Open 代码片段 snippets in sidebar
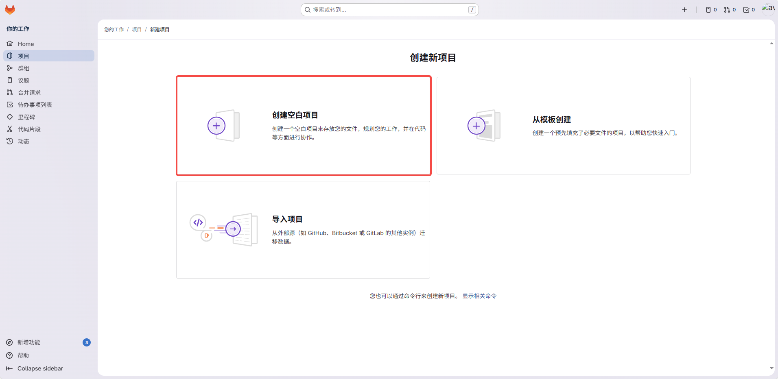Image resolution: width=778 pixels, height=379 pixels. coord(29,129)
